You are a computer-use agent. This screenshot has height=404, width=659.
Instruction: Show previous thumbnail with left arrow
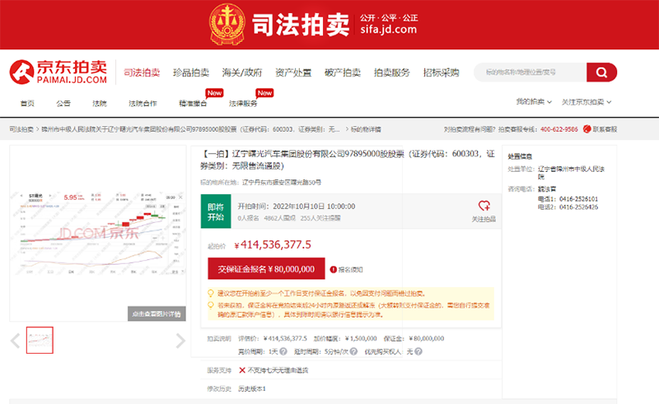[x=15, y=341]
